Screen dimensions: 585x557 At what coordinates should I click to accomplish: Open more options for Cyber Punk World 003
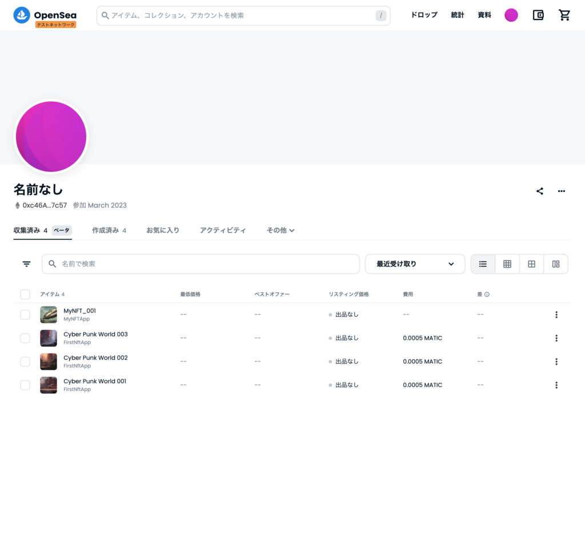[556, 338]
